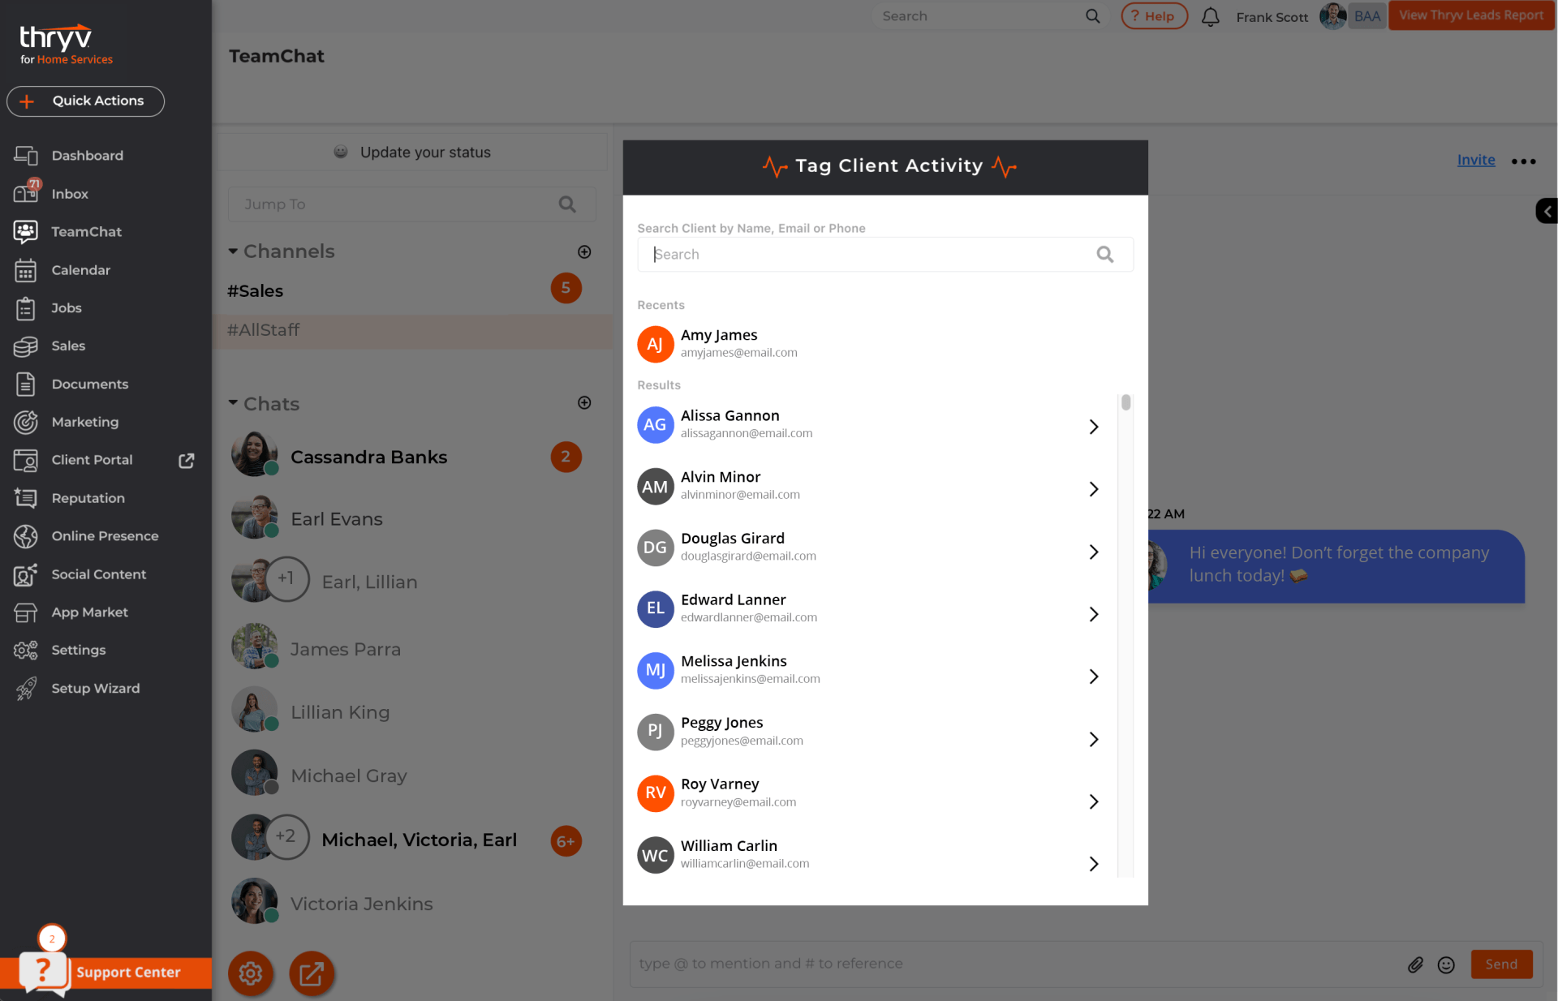The image size is (1558, 1001).
Task: Start a new chat with plus icon
Action: click(x=584, y=402)
